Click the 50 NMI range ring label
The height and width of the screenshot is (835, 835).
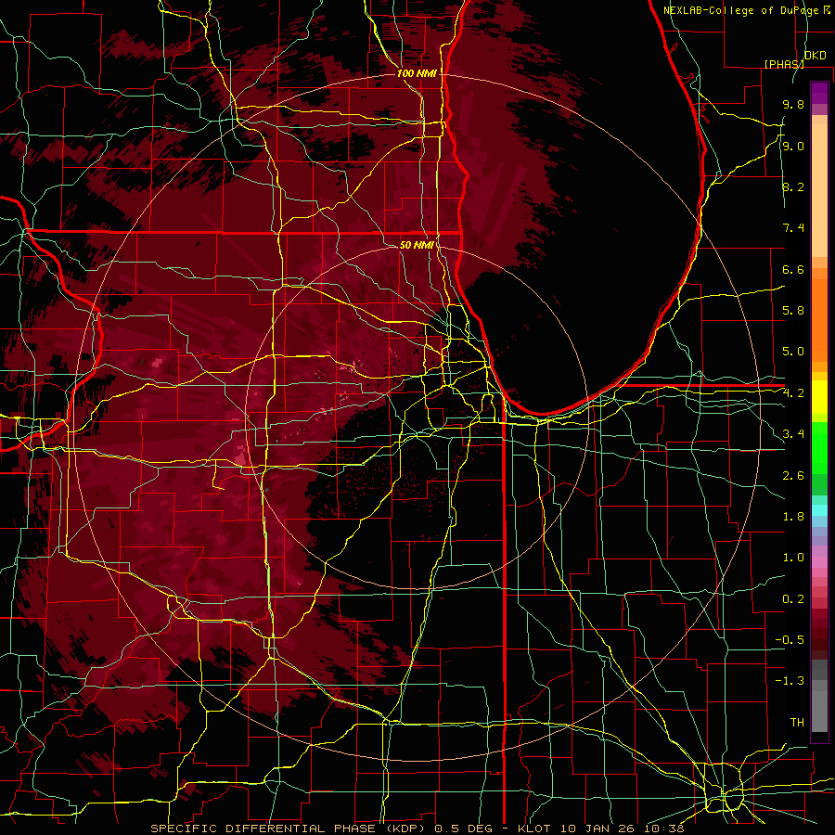coord(417,245)
